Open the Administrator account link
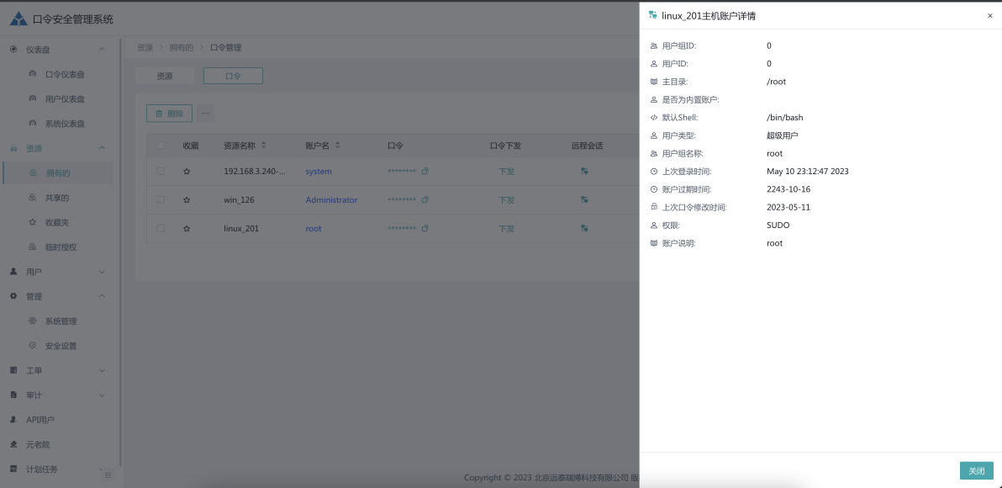 point(331,200)
